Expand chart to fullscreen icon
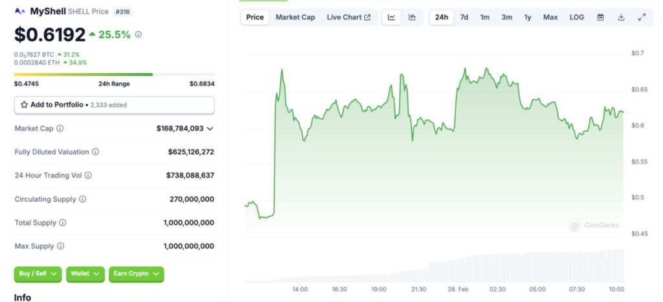Screen dimensions: 663x302 [x=642, y=17]
